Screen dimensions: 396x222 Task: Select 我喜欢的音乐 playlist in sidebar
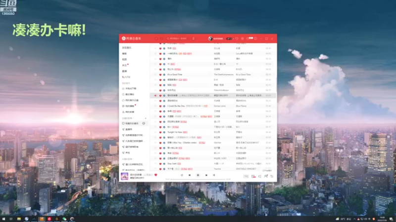131,123
